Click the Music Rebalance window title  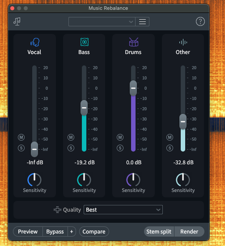click(108, 8)
